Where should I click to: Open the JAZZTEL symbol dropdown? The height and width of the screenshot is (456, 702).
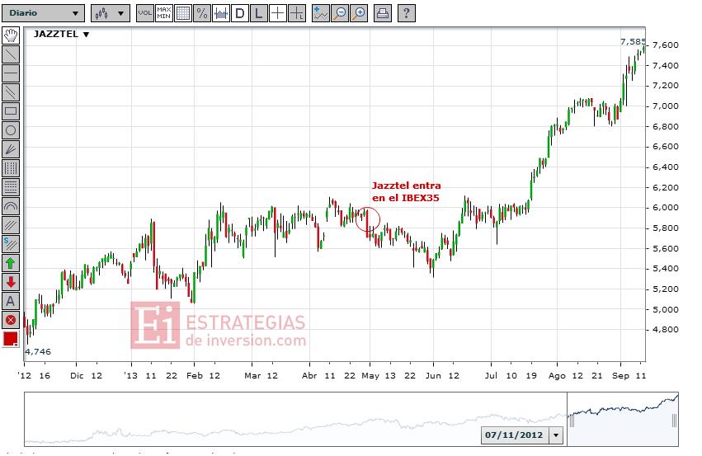pyautogui.click(x=61, y=34)
